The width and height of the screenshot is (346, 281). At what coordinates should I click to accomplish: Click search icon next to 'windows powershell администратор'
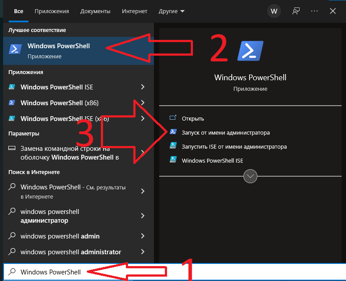pyautogui.click(x=12, y=211)
